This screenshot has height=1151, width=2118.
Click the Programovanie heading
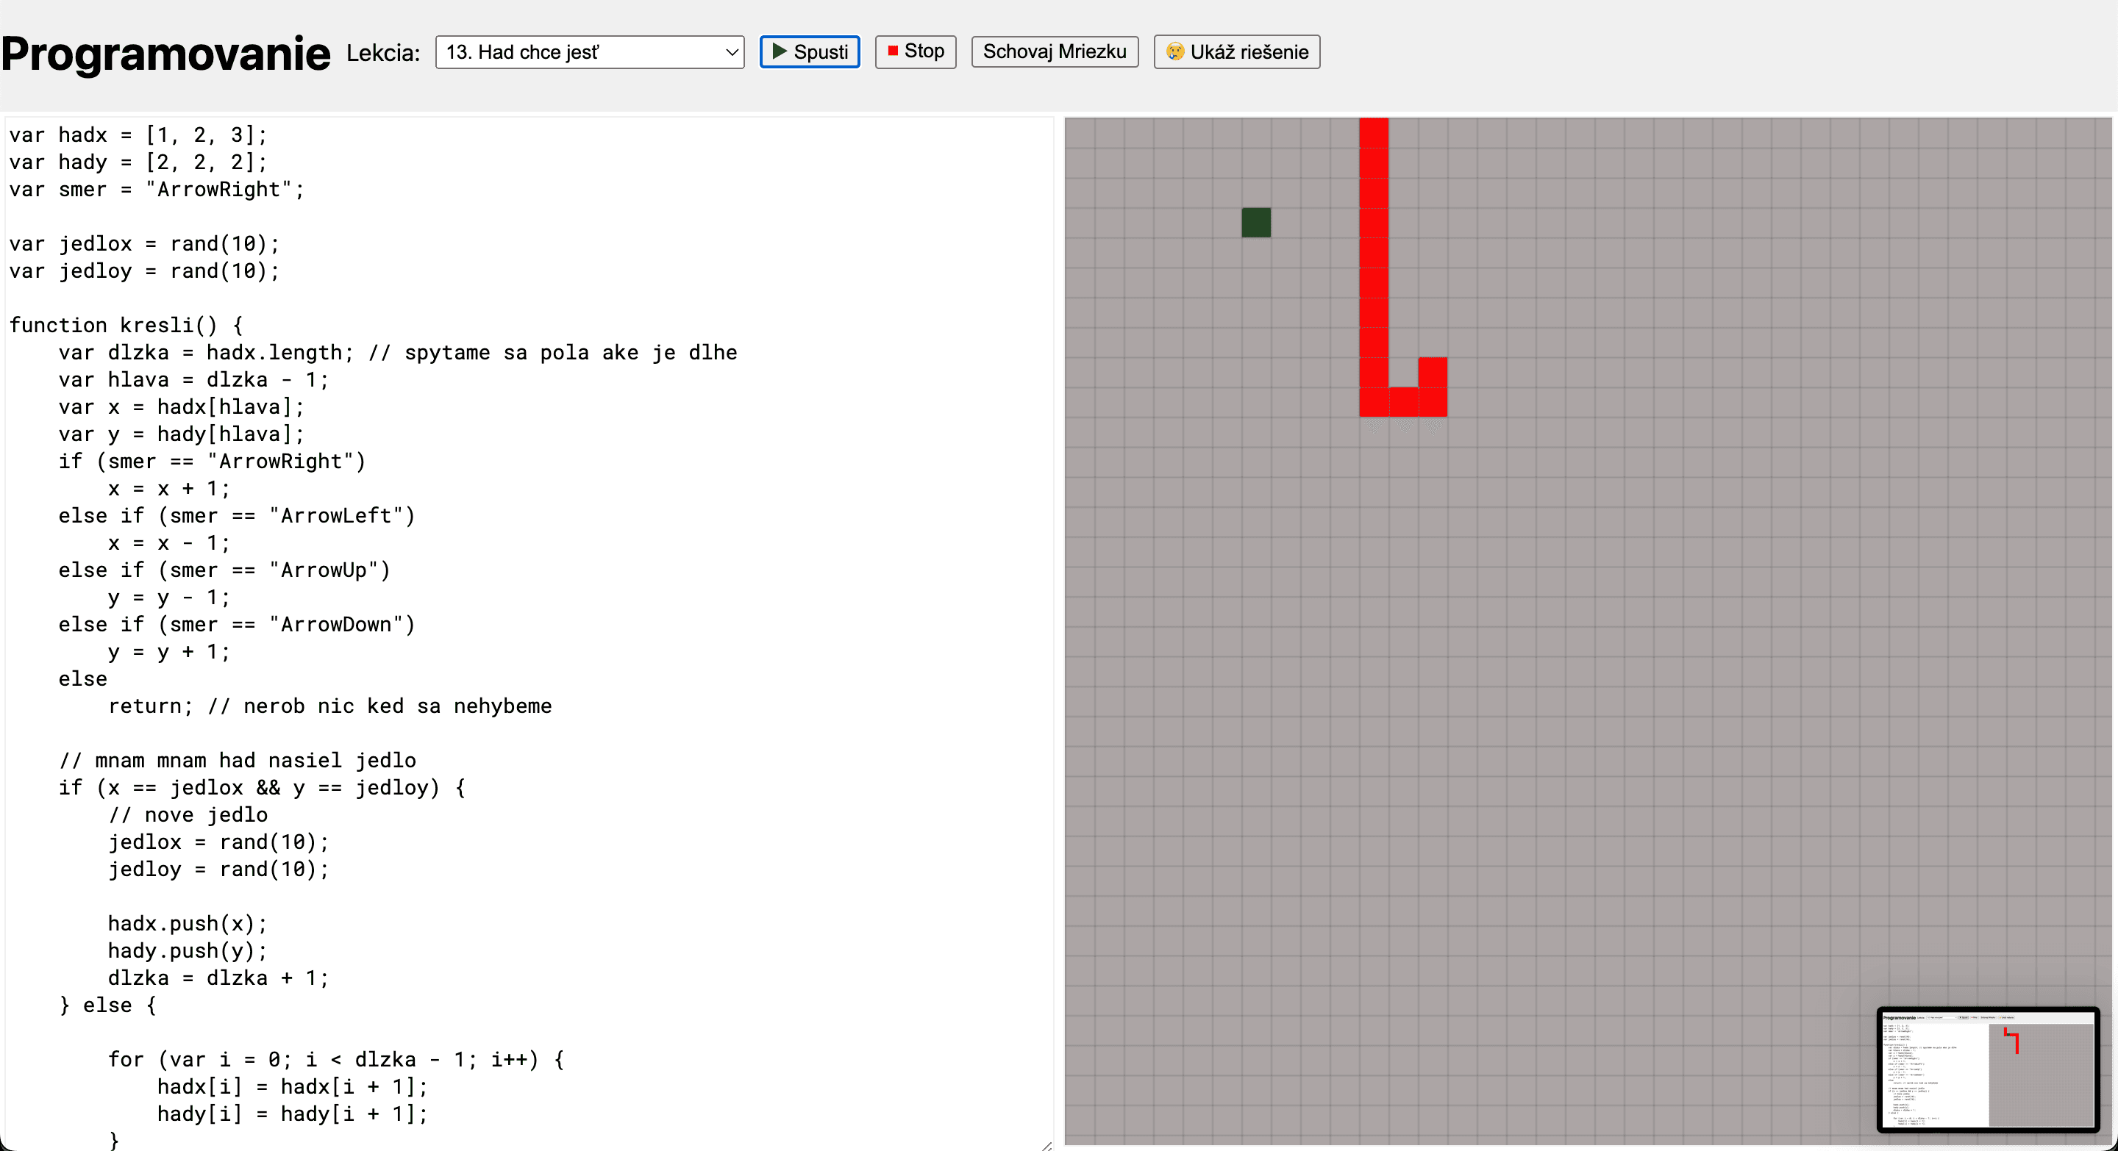pos(166,54)
